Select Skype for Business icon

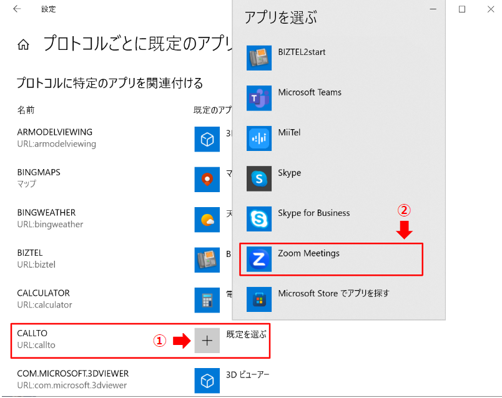pyautogui.click(x=259, y=219)
